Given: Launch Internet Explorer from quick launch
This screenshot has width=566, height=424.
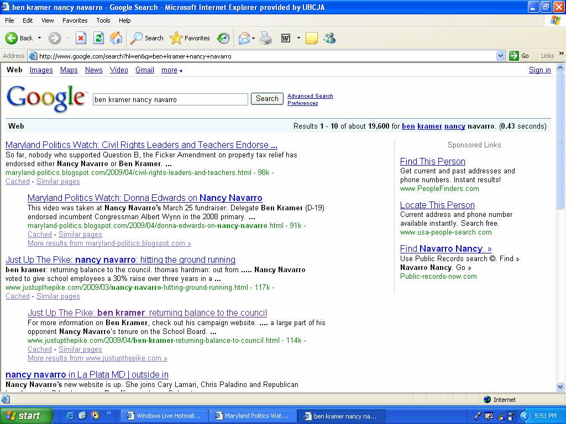Looking at the screenshot, I should 70,416.
